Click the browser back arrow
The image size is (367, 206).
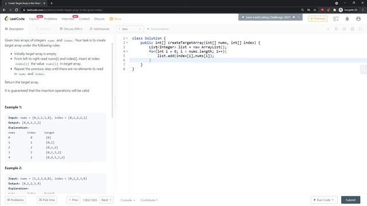click(4, 10)
